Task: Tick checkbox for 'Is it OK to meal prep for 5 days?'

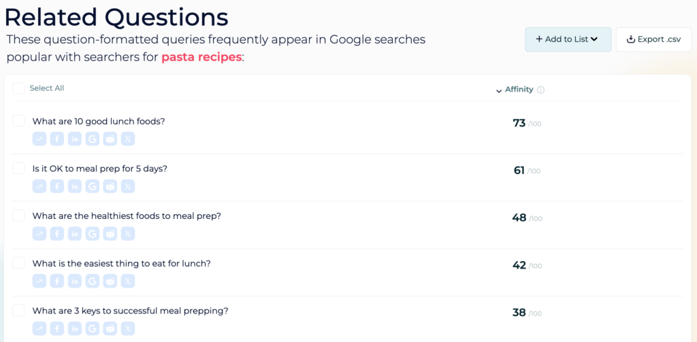Action: (x=18, y=168)
